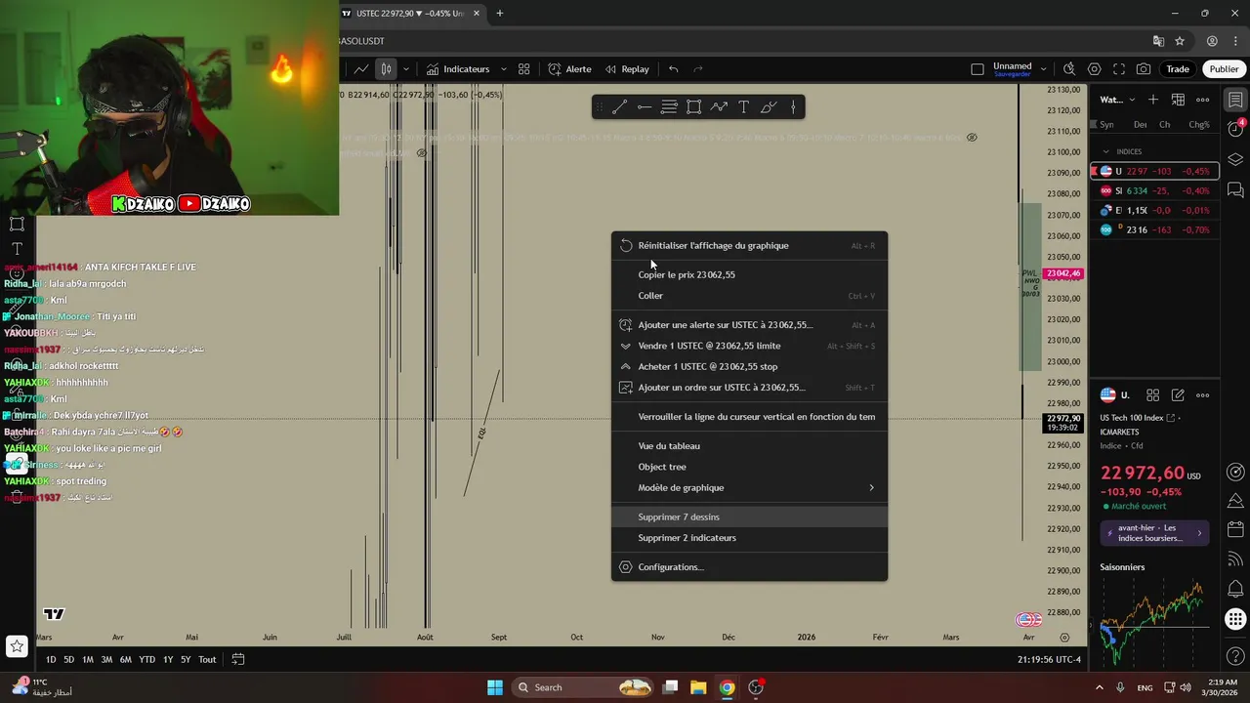Open Configurations... from context menu
Screen dimensions: 1250x703
coord(749,566)
